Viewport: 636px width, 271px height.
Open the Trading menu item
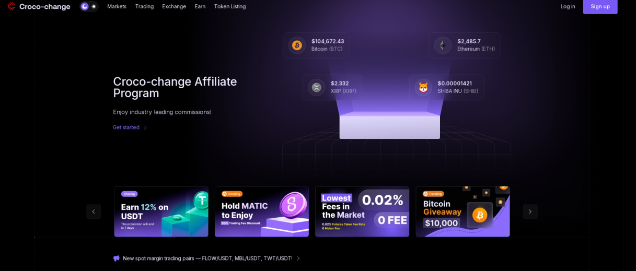[x=144, y=6]
